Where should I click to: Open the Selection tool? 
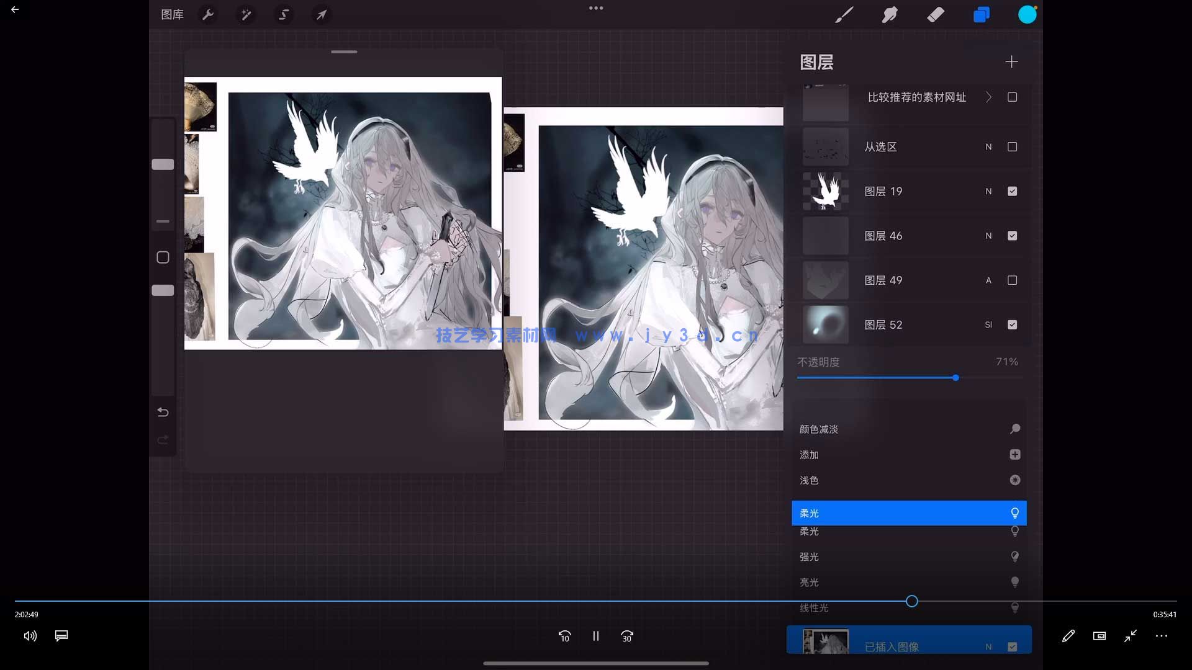pos(284,14)
